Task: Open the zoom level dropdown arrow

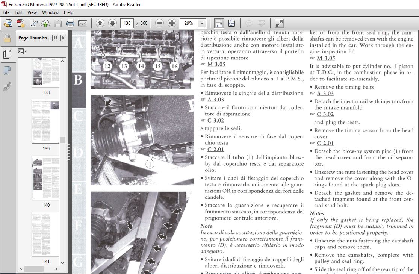Action: [202, 23]
